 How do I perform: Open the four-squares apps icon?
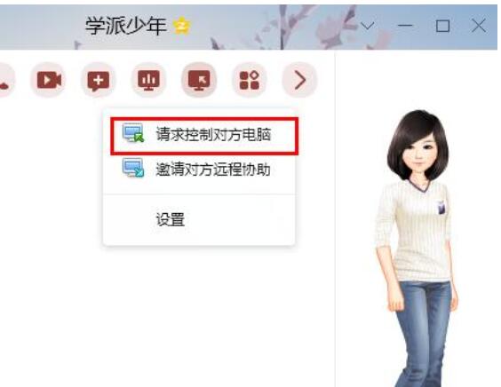(249, 80)
